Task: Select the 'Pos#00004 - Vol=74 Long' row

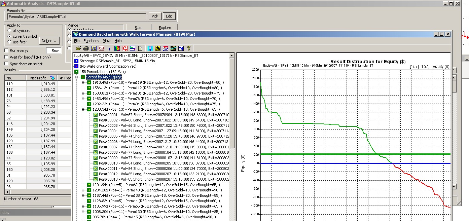Action: click(164, 131)
